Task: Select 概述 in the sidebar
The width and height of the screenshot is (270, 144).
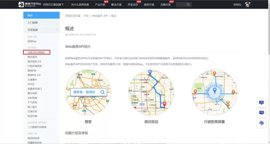Action: point(41,15)
